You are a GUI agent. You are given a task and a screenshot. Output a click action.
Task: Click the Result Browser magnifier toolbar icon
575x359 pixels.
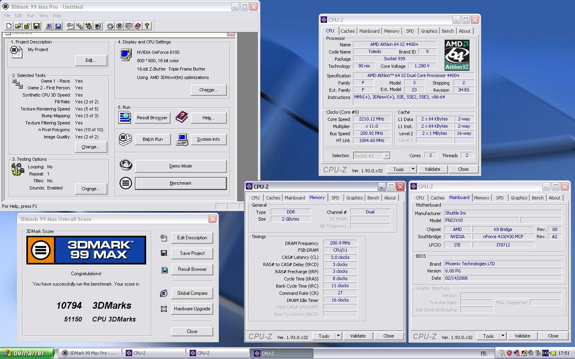tap(58, 26)
